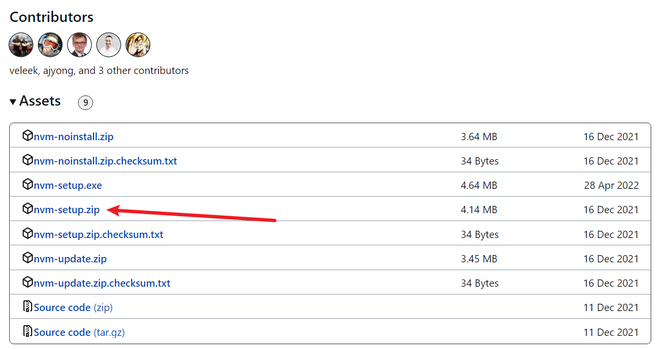659x349 pixels.
Task: Open the fourth contributor avatar in white shirt
Action: (x=109, y=45)
